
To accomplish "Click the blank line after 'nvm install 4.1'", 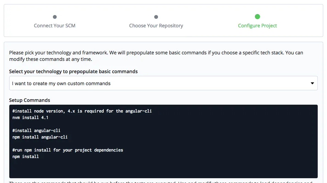I will tap(103, 124).
